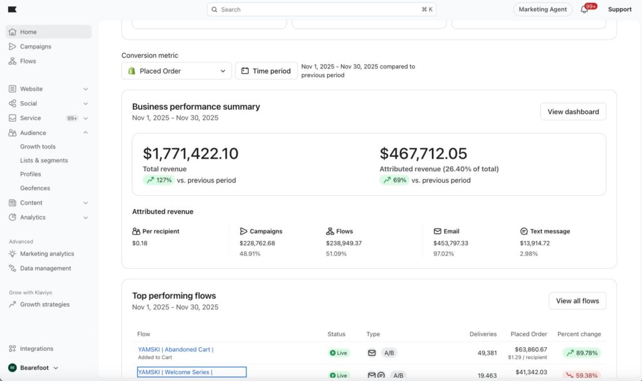The height and width of the screenshot is (381, 642).
Task: Click the Search input field
Action: click(321, 9)
